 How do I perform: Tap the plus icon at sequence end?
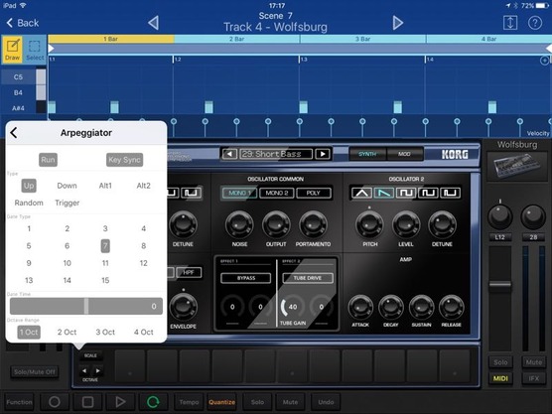pyautogui.click(x=545, y=61)
